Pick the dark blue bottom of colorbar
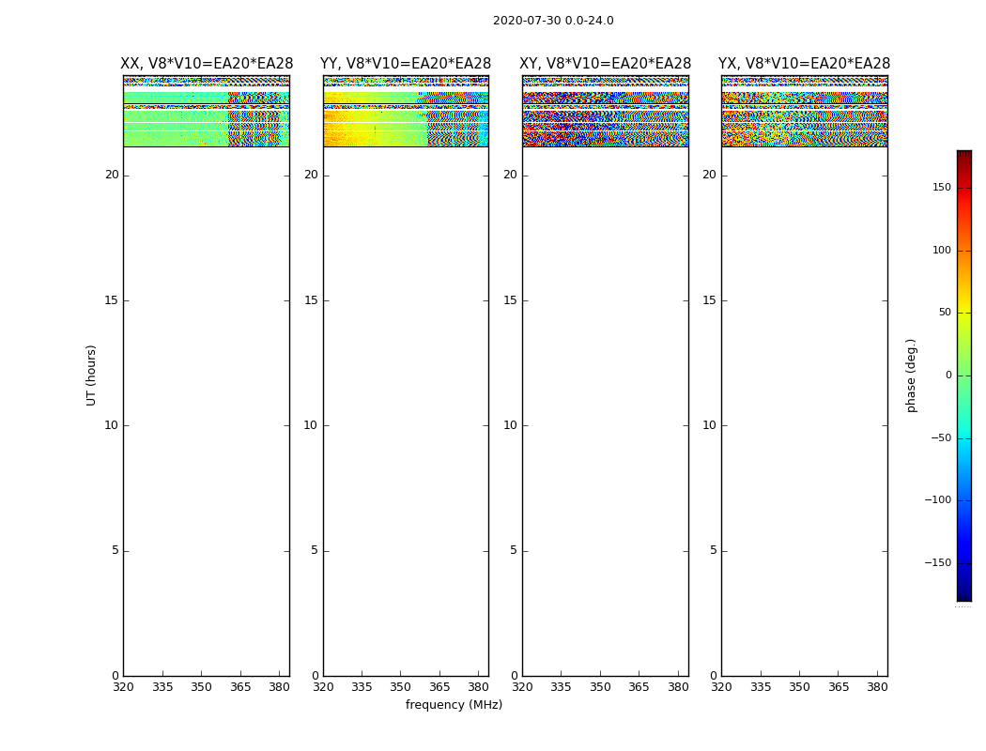This screenshot has height=751, width=986. [x=963, y=595]
